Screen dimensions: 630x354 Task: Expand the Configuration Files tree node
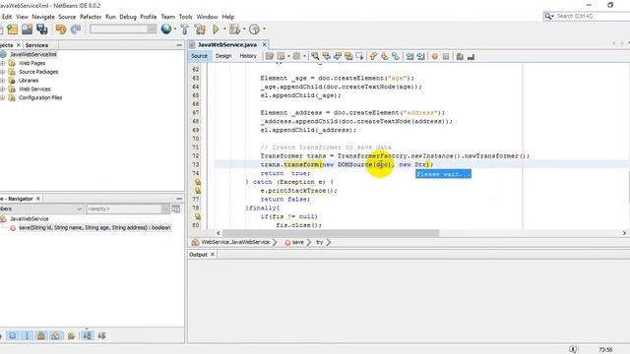3,97
